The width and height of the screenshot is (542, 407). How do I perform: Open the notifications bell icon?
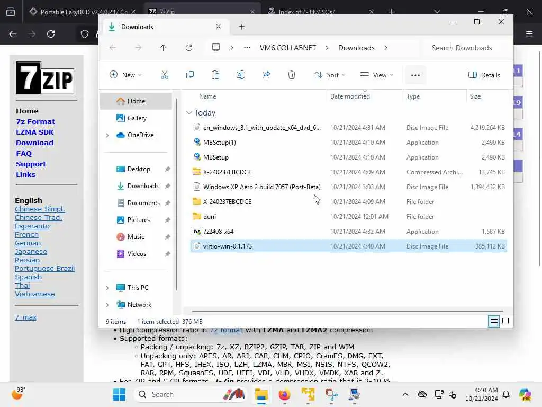pos(505,394)
